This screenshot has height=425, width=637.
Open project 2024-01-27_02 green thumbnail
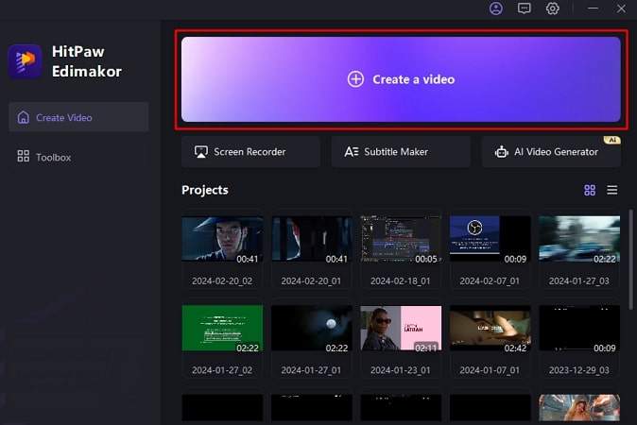coord(222,328)
